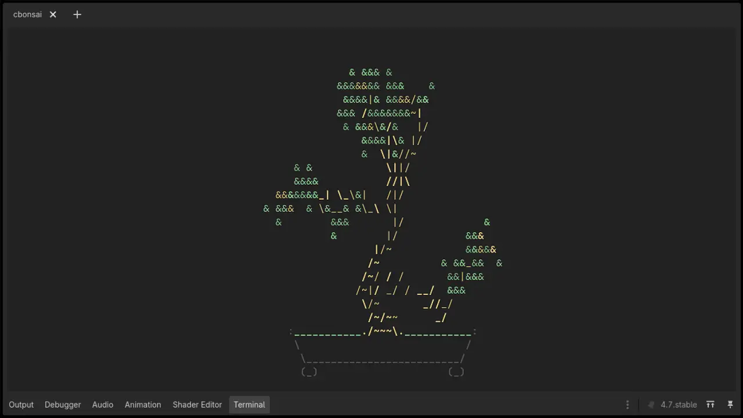Click the right foot of the bonsai pot
The image size is (743, 418).
456,372
